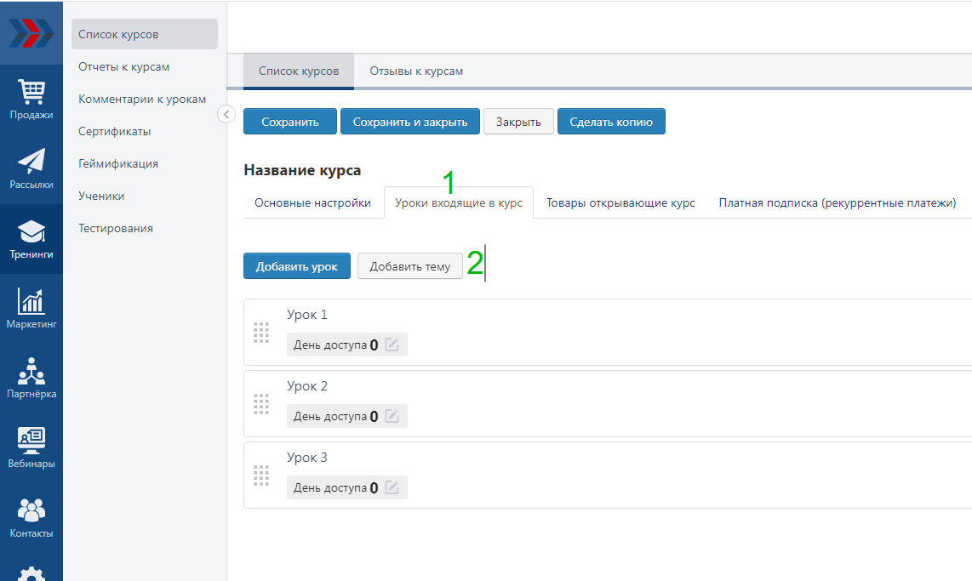Click the Добавить урок button

[x=296, y=266]
